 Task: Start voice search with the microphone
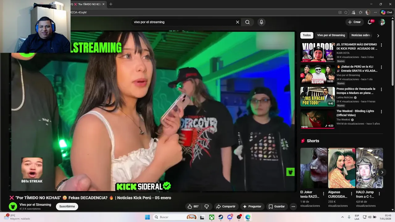(x=261, y=22)
